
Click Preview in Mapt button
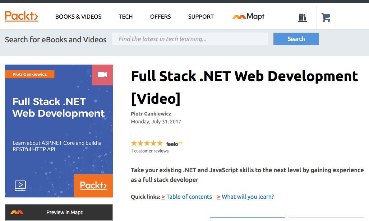pos(59,212)
